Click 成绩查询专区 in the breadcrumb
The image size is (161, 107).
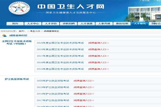51,31
